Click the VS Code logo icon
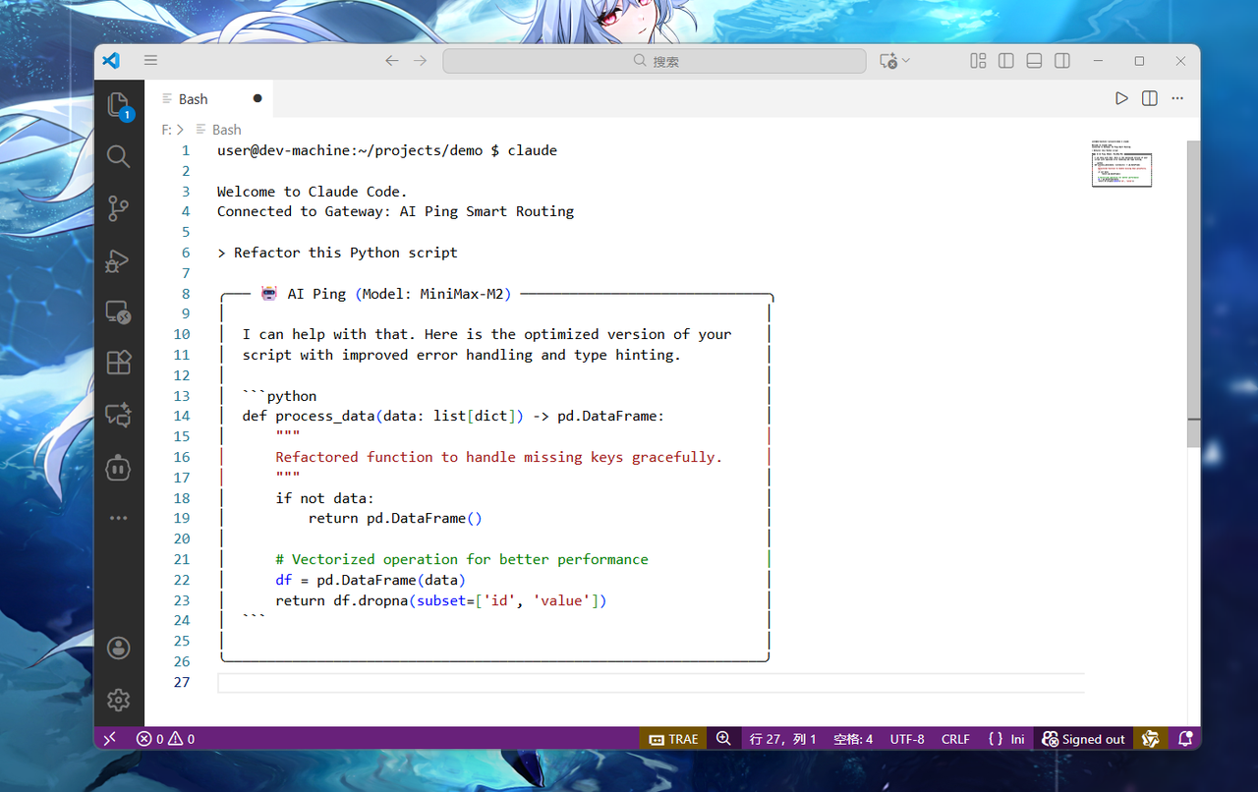This screenshot has height=792, width=1258. (x=111, y=60)
